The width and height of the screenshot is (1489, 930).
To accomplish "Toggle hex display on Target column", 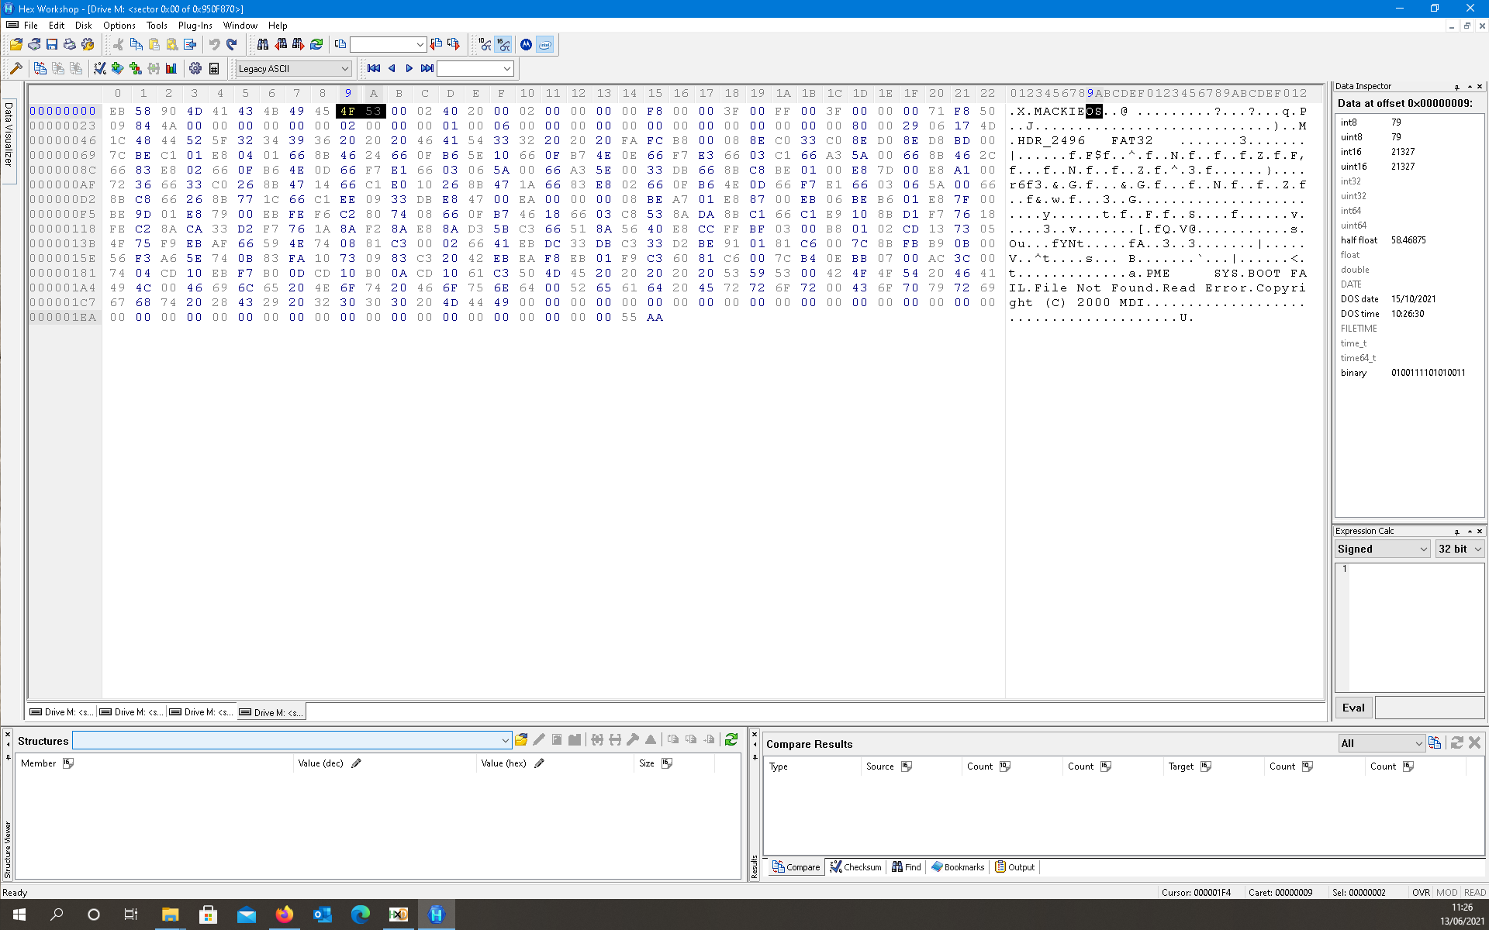I will (x=1206, y=766).
